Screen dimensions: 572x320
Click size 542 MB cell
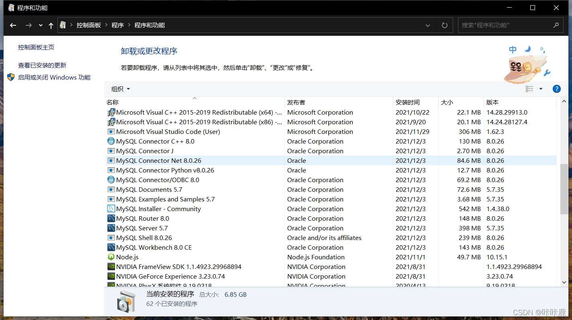[470, 209]
